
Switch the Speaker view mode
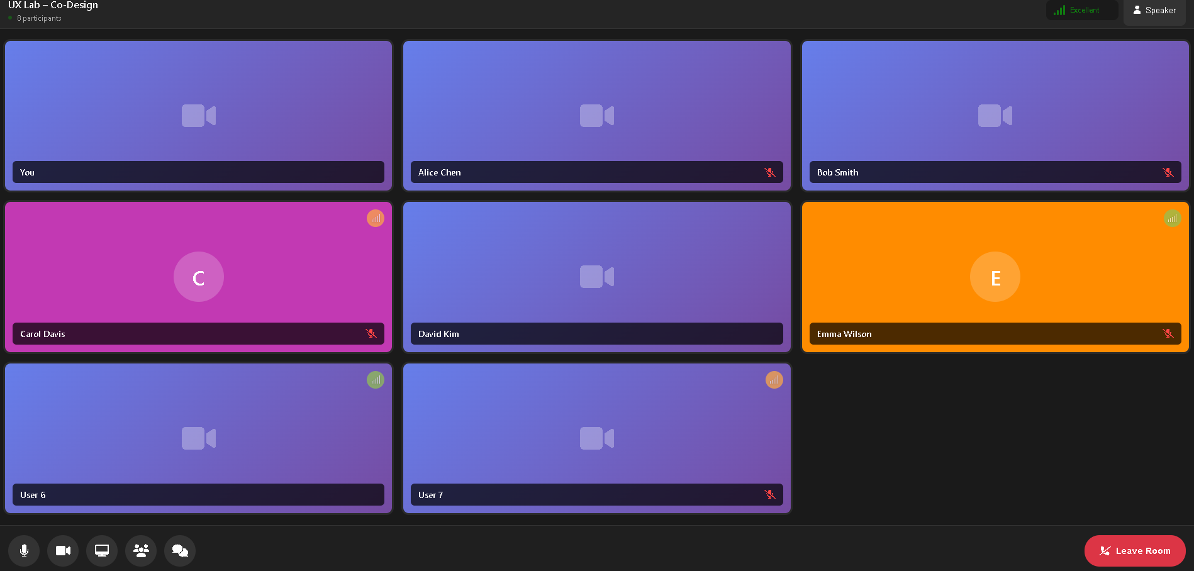[1154, 11]
